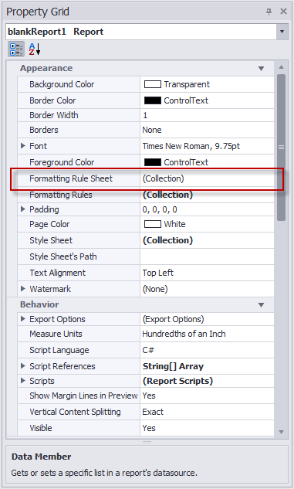Screen dimensions: 294x489
Task: Click the scrollbar down arrow
Action: [x=281, y=432]
